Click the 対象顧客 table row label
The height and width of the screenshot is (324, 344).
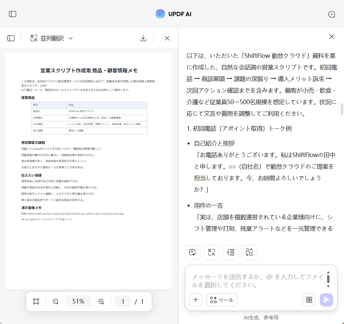(37, 118)
